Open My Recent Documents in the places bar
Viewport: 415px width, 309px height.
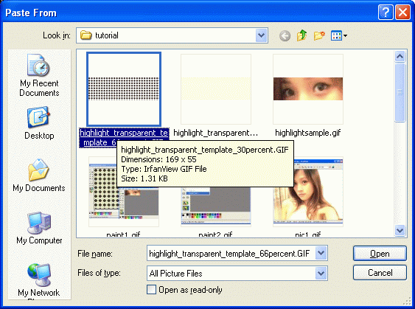39,75
